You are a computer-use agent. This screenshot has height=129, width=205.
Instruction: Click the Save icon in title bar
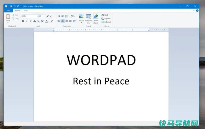coord(11,6)
